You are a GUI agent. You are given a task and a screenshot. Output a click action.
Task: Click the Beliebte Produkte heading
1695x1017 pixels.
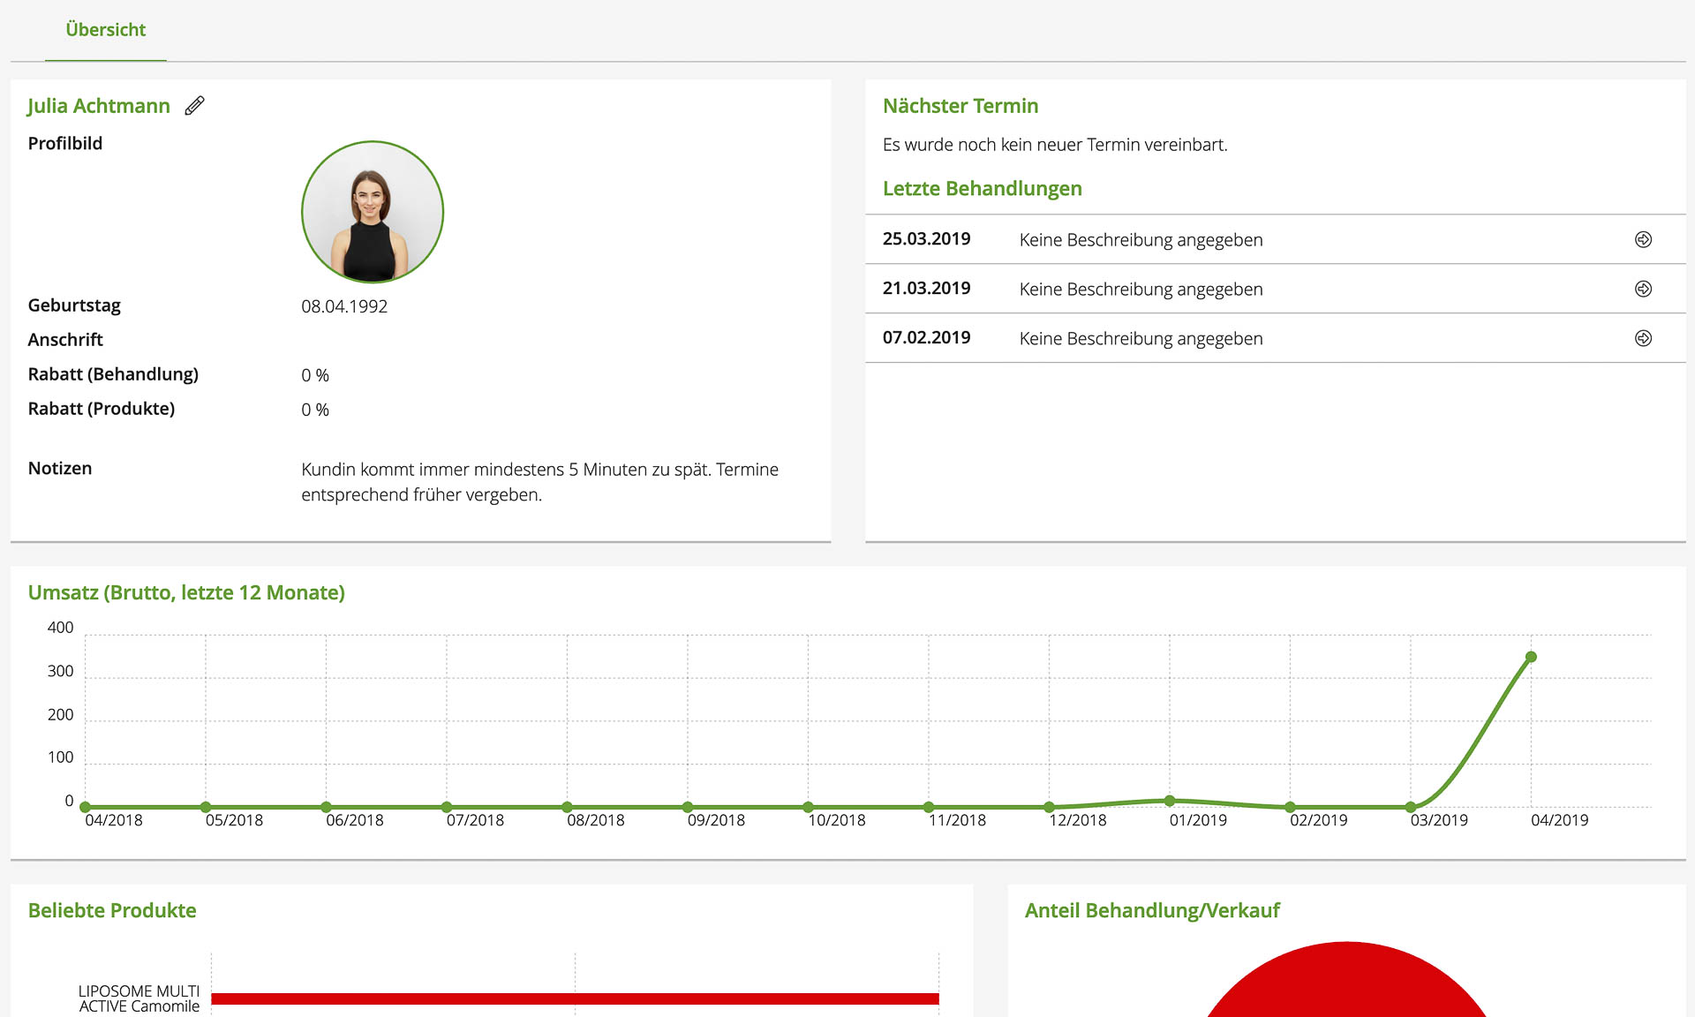coord(112,910)
